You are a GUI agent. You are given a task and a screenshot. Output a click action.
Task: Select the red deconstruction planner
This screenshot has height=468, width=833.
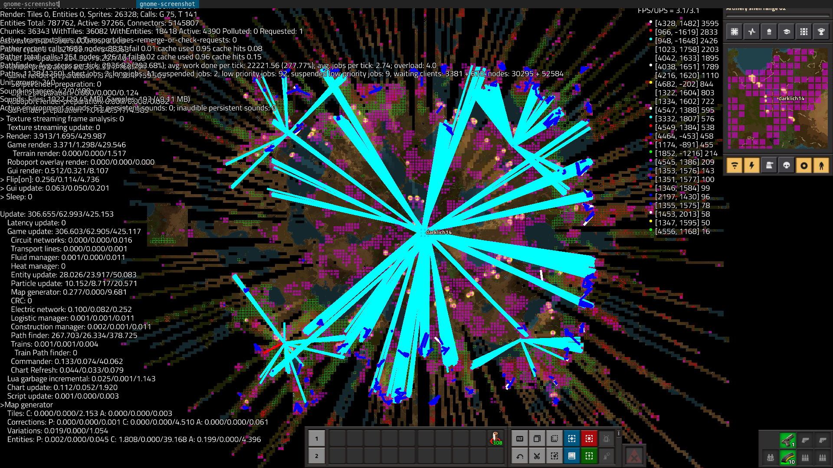tap(589, 439)
